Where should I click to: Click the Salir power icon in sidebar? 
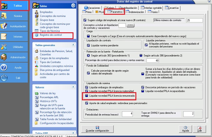(x=4, y=78)
